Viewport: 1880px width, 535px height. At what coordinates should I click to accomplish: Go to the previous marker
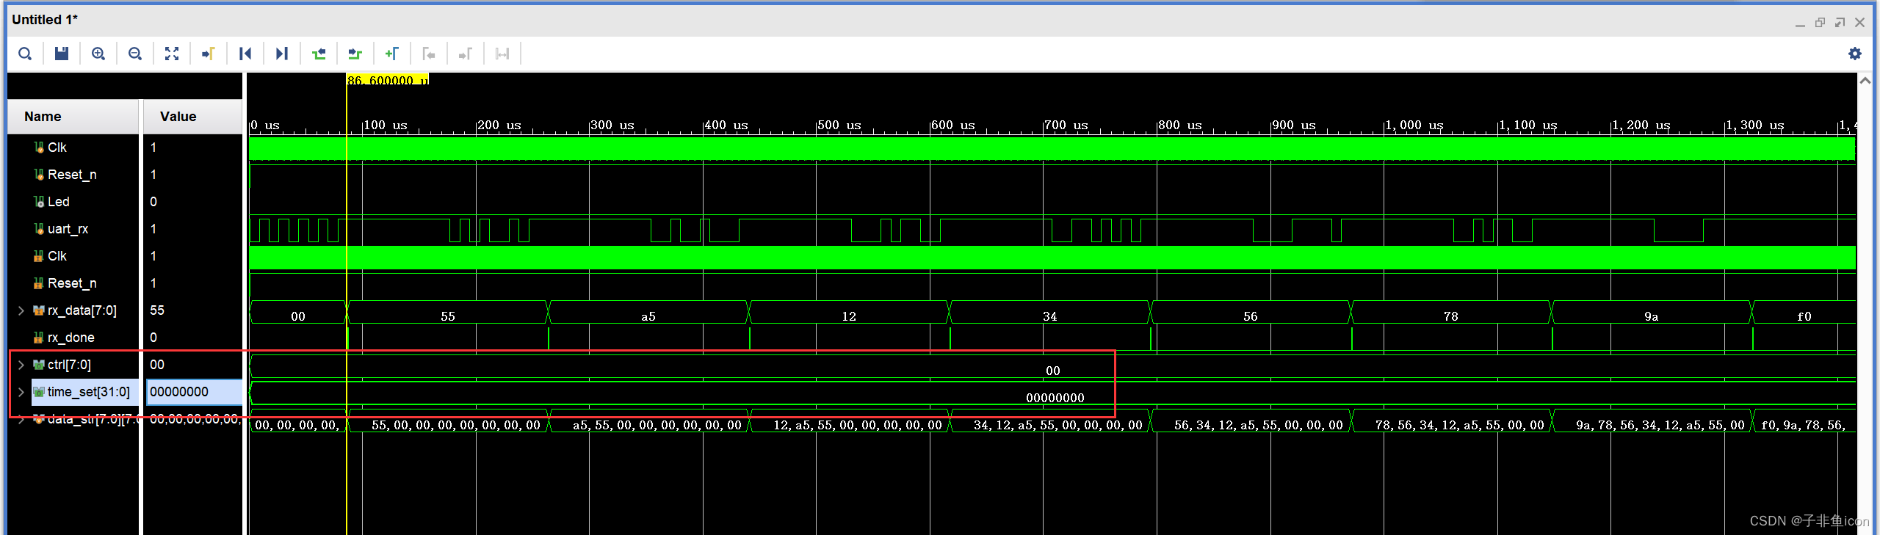point(429,54)
